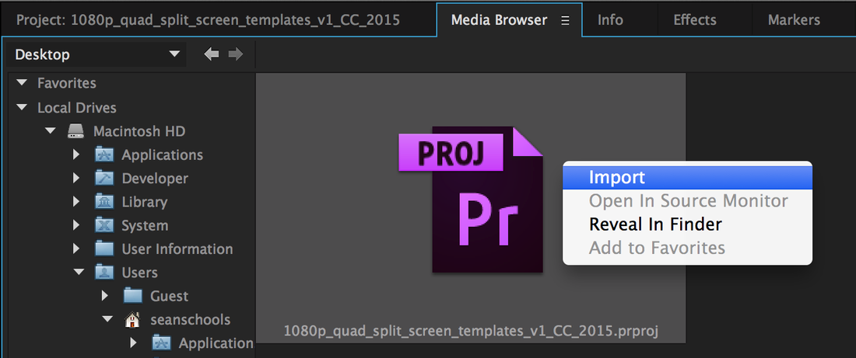
Task: Expand the Library folder arrow
Action: (76, 202)
